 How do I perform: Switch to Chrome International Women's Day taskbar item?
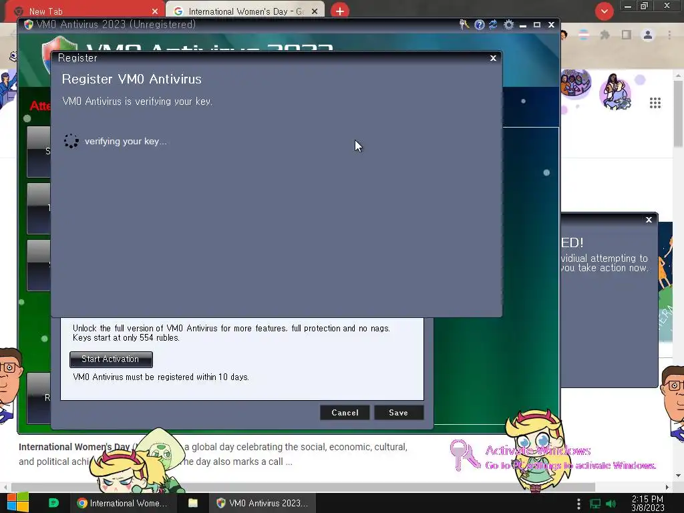(123, 503)
